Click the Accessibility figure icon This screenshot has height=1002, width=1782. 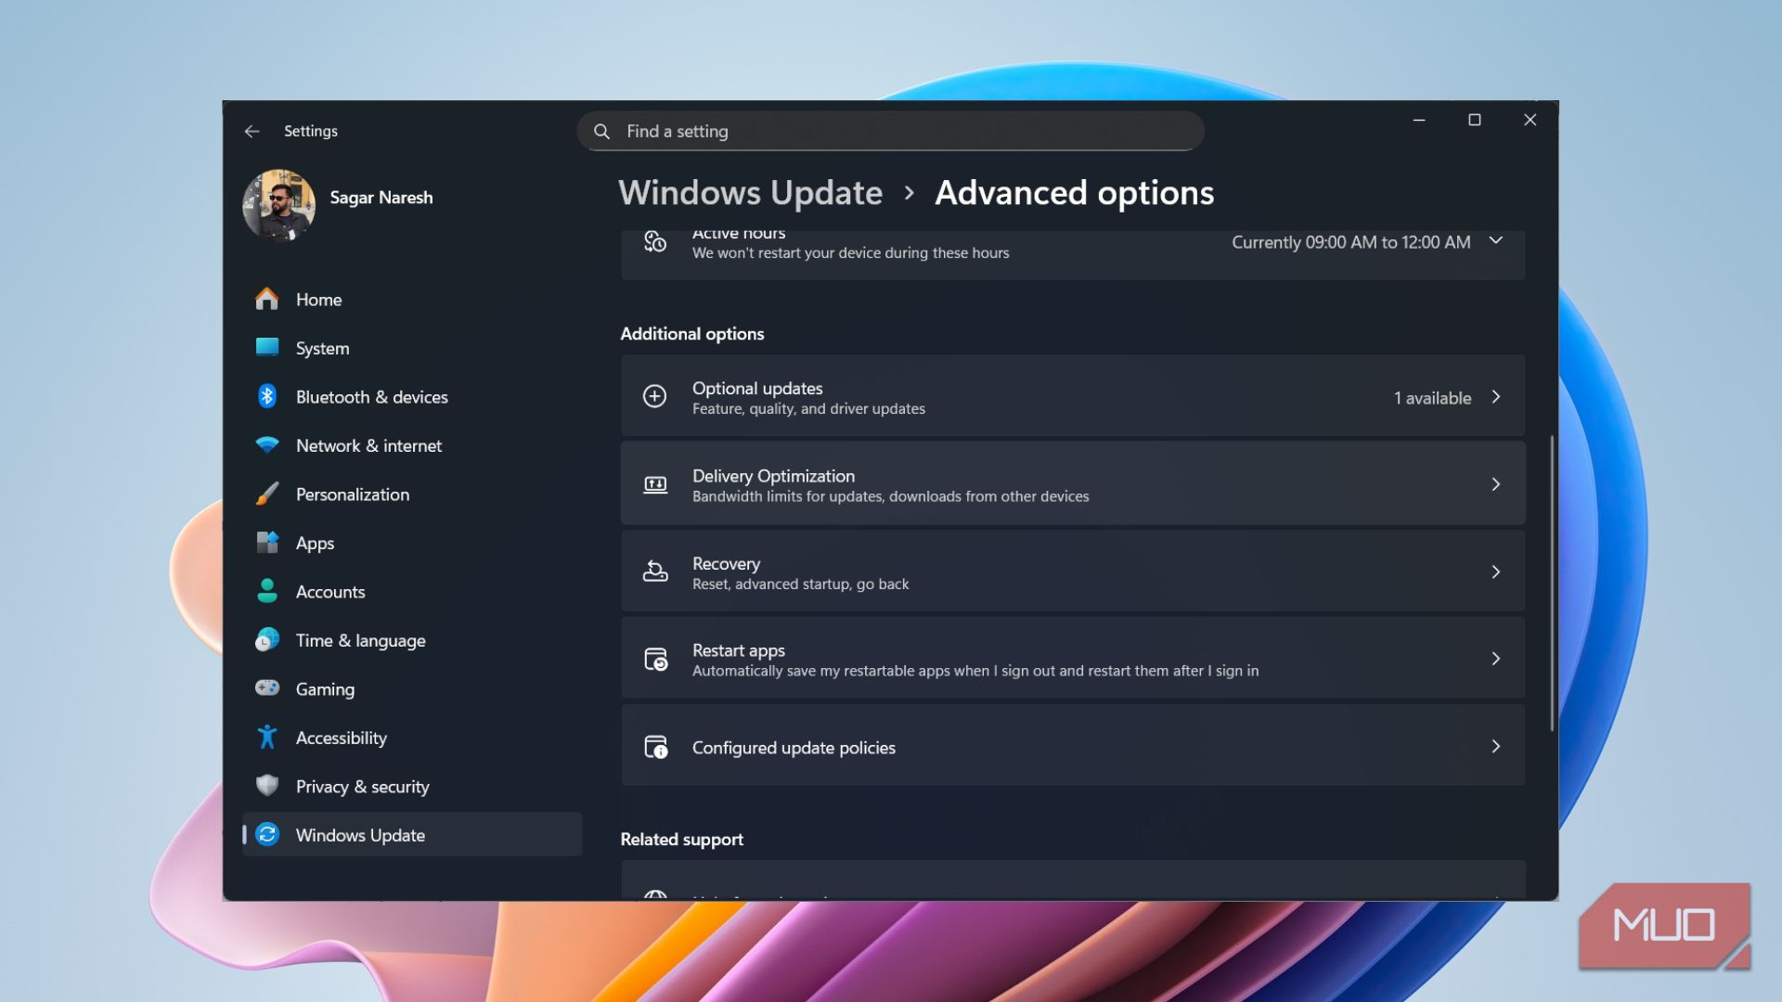click(x=267, y=738)
